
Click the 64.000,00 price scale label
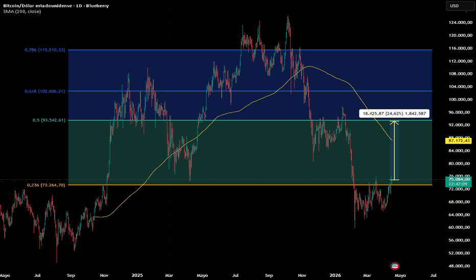[460, 215]
